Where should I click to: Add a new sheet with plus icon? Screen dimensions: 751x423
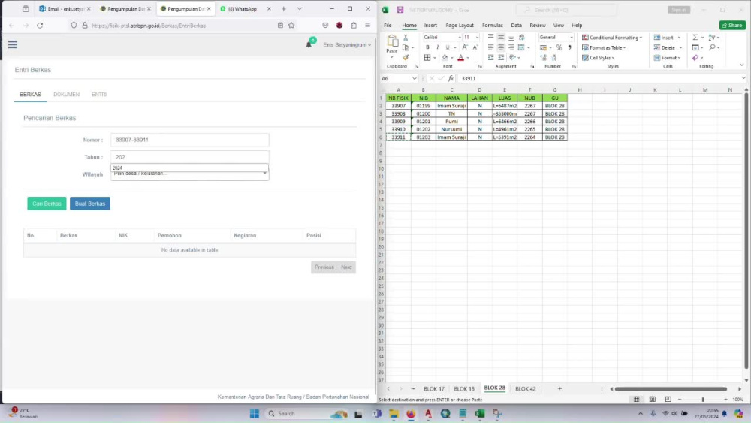[x=559, y=389]
